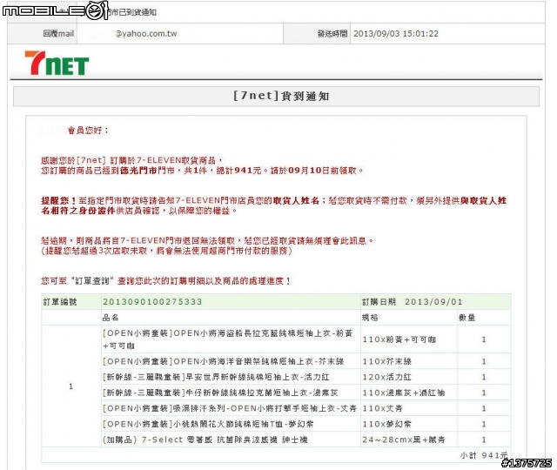This screenshot has width=557, height=470.
Task: Click the quantity 1 in 紳士襪 row
Action: click(x=484, y=440)
